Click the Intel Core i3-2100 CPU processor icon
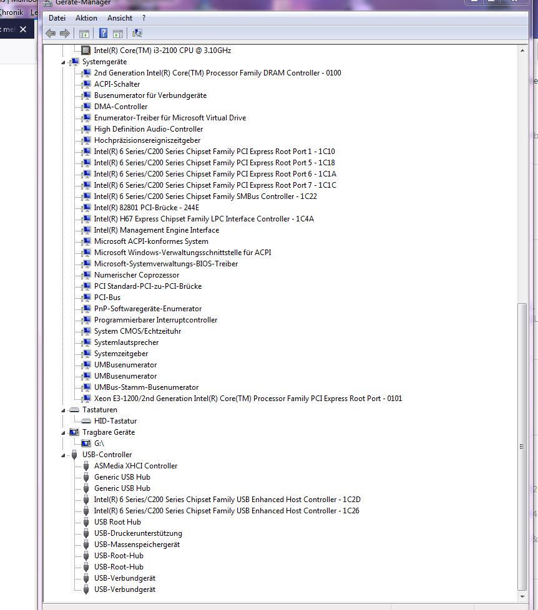The width and height of the screenshot is (538, 610). 86,50
